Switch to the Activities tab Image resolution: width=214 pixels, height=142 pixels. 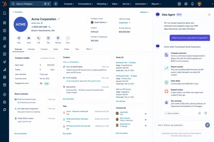(31, 49)
